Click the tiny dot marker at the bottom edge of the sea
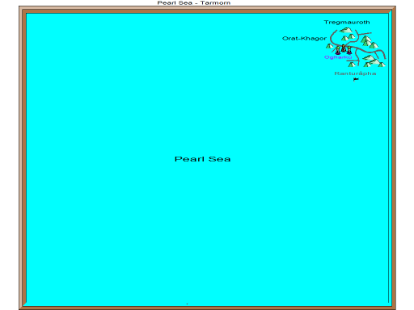 187,304
